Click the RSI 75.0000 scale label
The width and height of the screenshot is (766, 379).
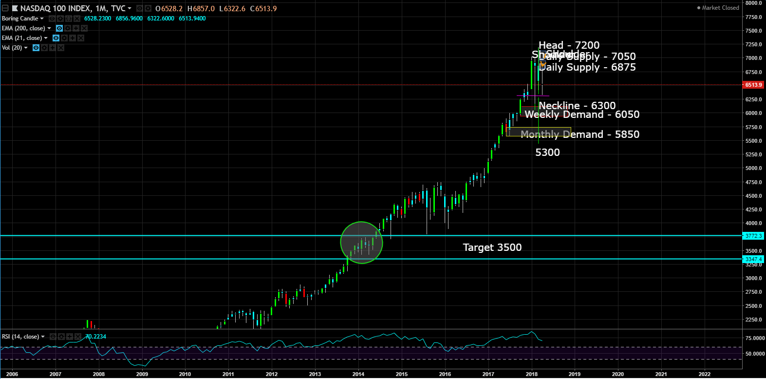(754, 338)
